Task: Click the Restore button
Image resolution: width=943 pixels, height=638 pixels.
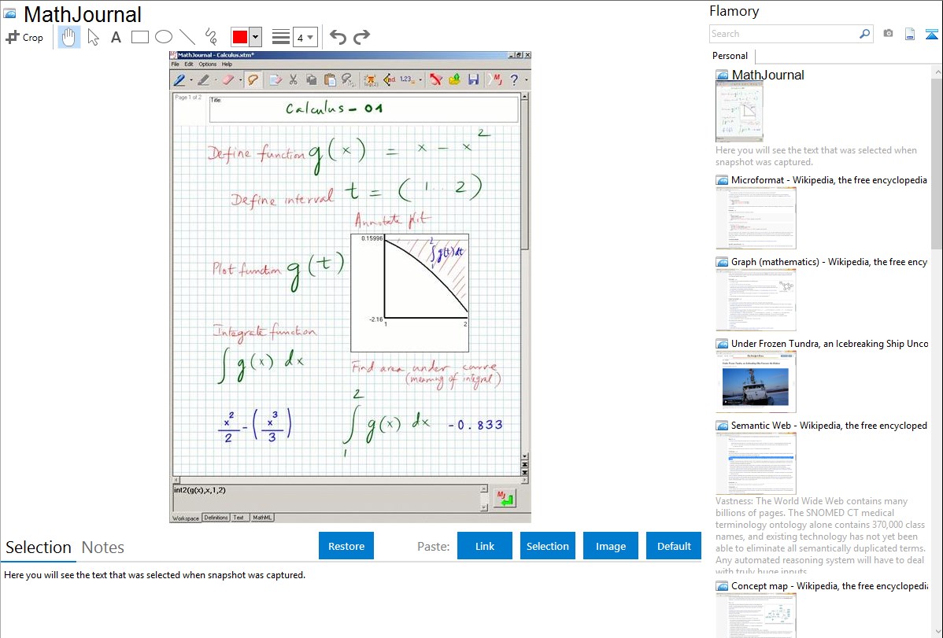Action: point(346,546)
